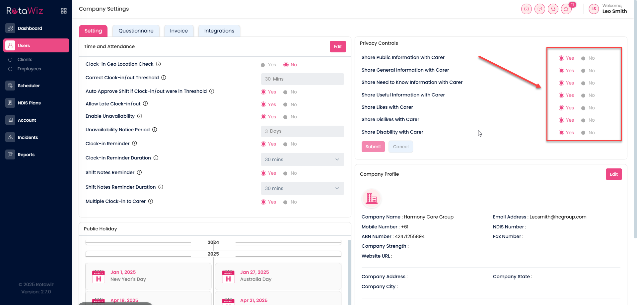
Task: Select Yes for Clock-in Geo Location Check
Action: point(263,65)
